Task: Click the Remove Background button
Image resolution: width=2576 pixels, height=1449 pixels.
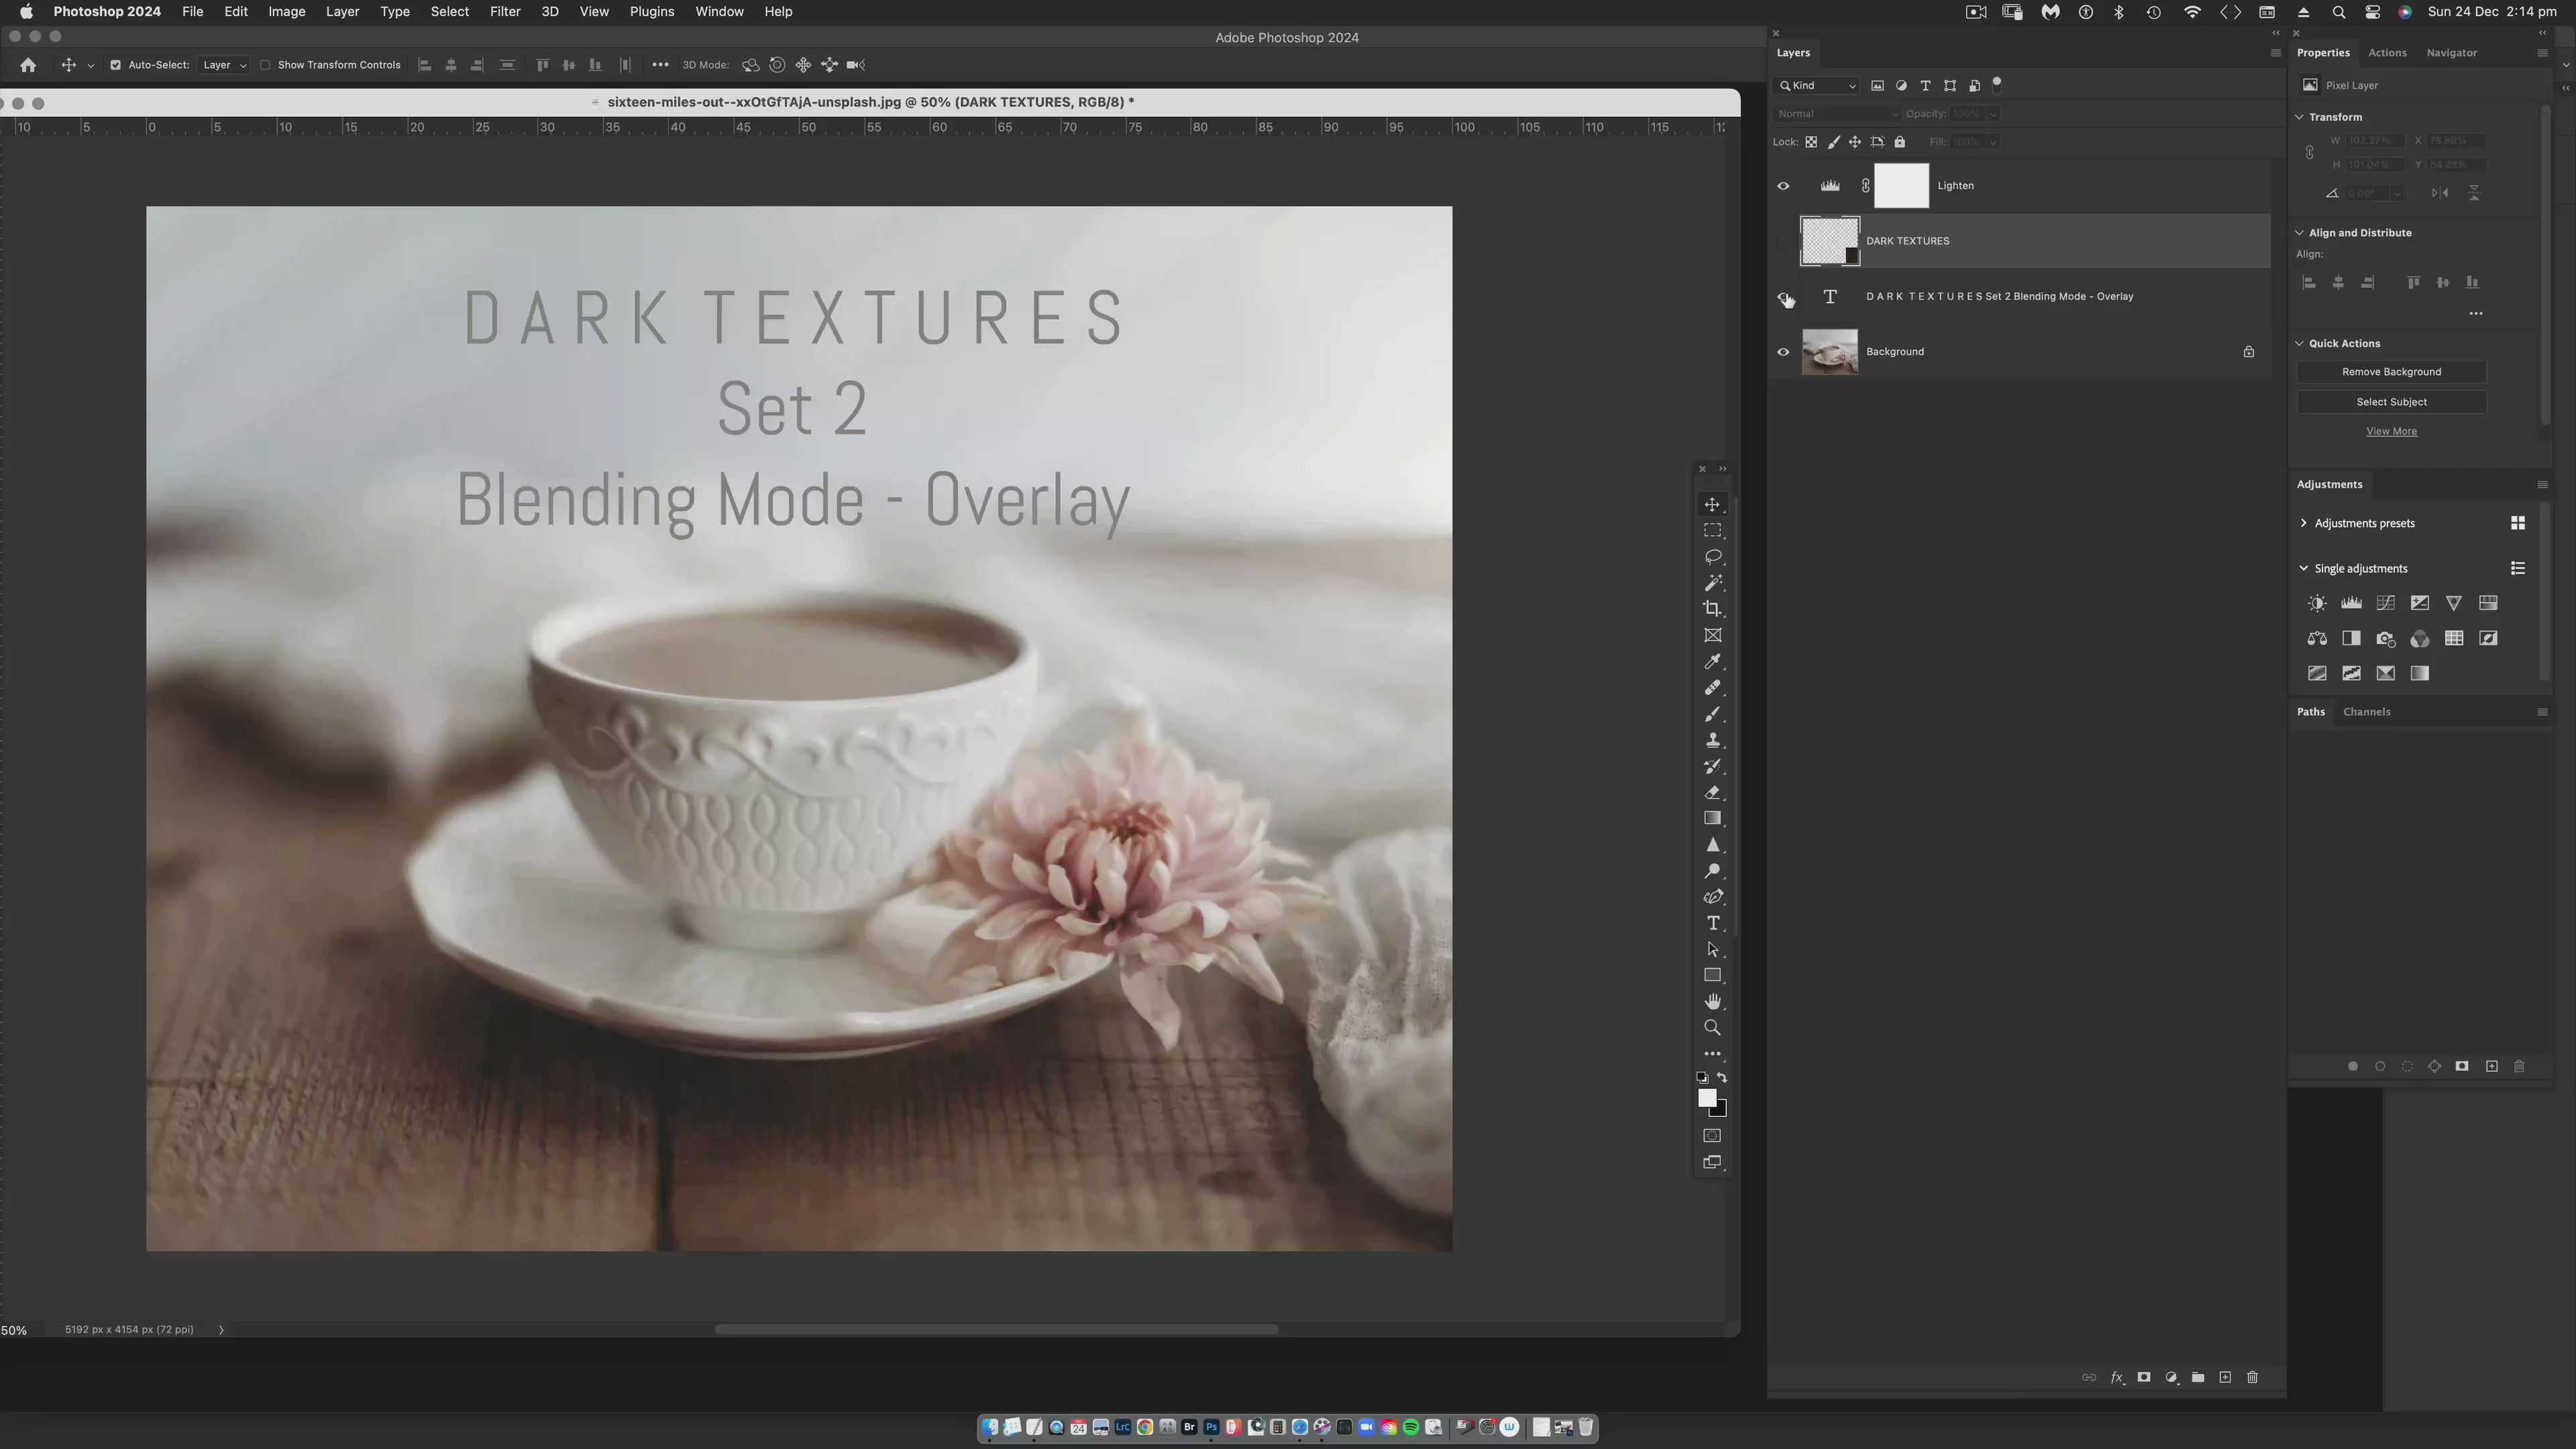Action: 2391,371
